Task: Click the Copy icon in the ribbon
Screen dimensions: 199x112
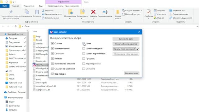Action: click(x=27, y=12)
